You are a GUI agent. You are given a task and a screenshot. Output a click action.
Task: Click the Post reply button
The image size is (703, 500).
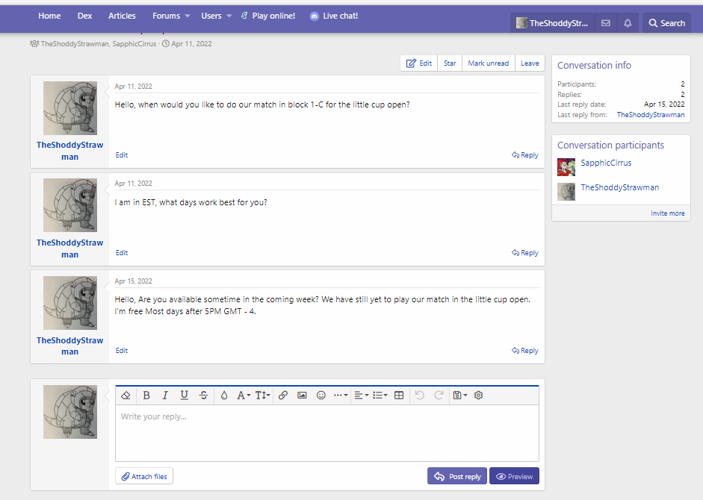[x=457, y=476]
